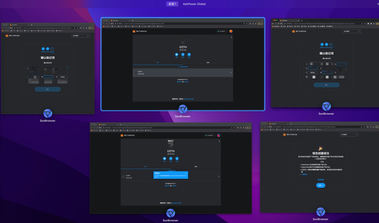Click MetaMask 支持 link in top-center window
This screenshot has width=379, height=223.
pyautogui.click(x=188, y=99)
